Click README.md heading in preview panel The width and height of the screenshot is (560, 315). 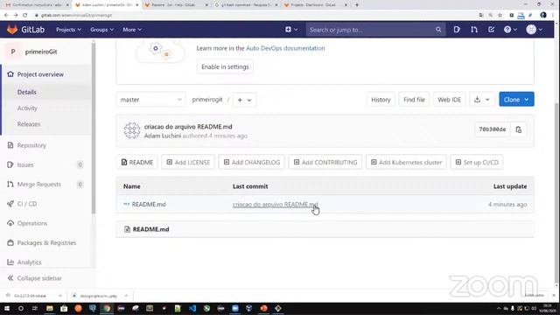[150, 229]
